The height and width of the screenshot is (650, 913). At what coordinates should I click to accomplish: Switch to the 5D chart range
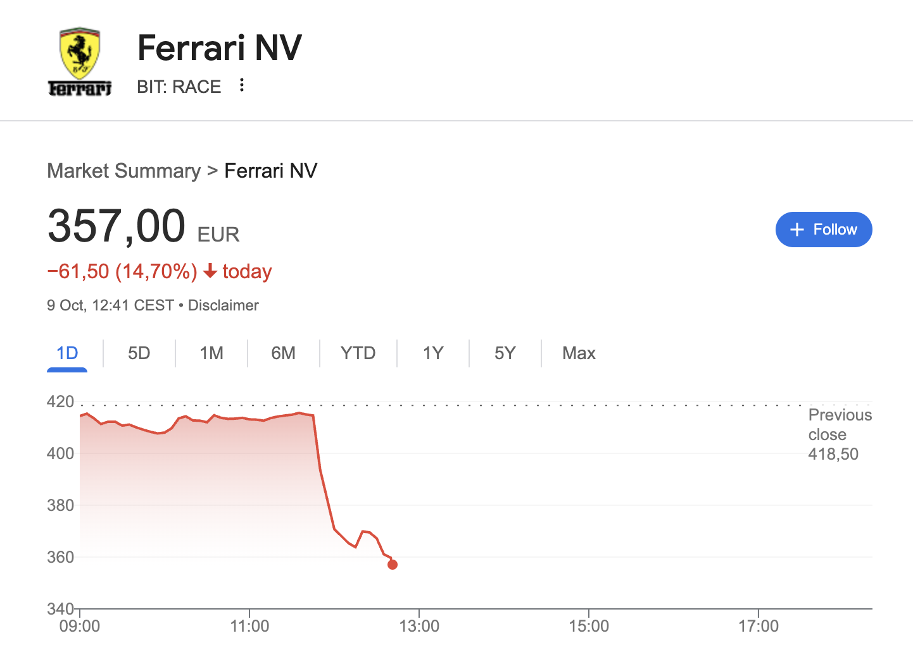click(139, 353)
